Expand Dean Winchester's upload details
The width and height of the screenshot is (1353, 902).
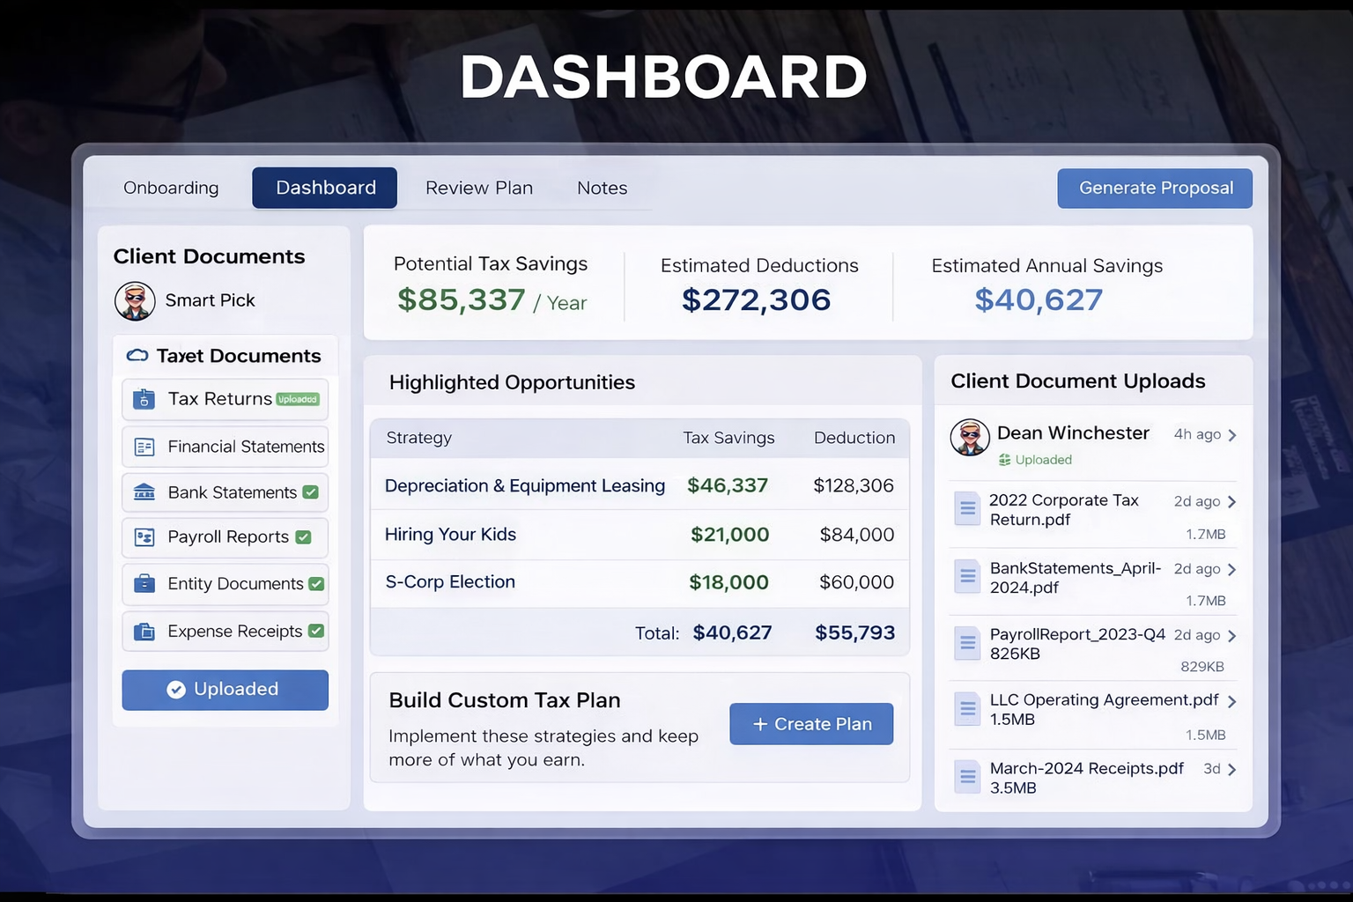pos(1233,435)
